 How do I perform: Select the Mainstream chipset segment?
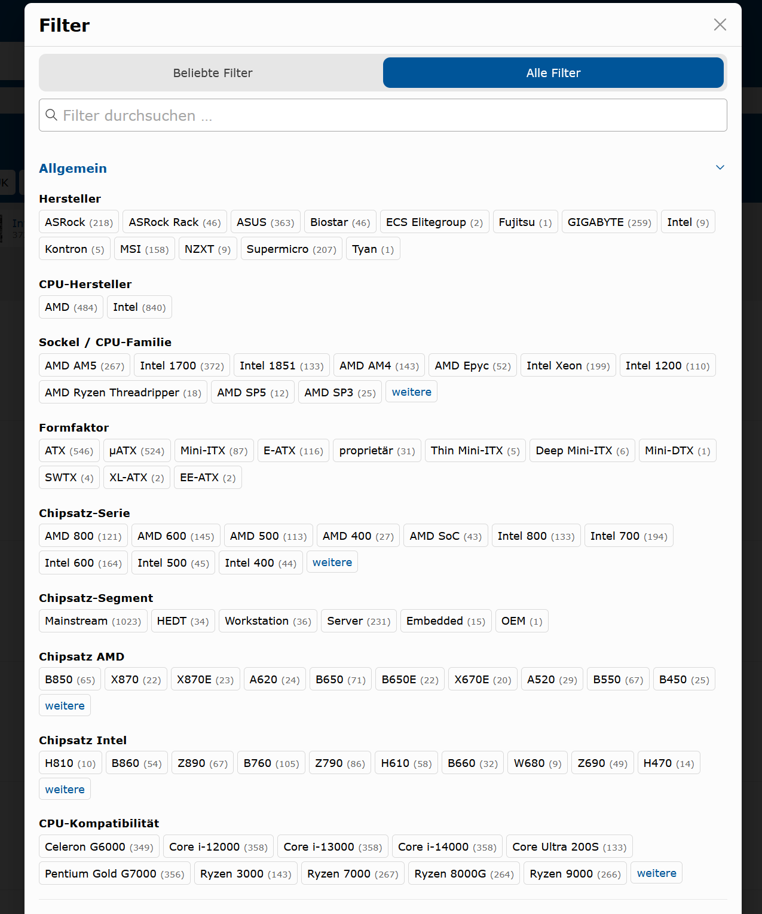pos(93,620)
